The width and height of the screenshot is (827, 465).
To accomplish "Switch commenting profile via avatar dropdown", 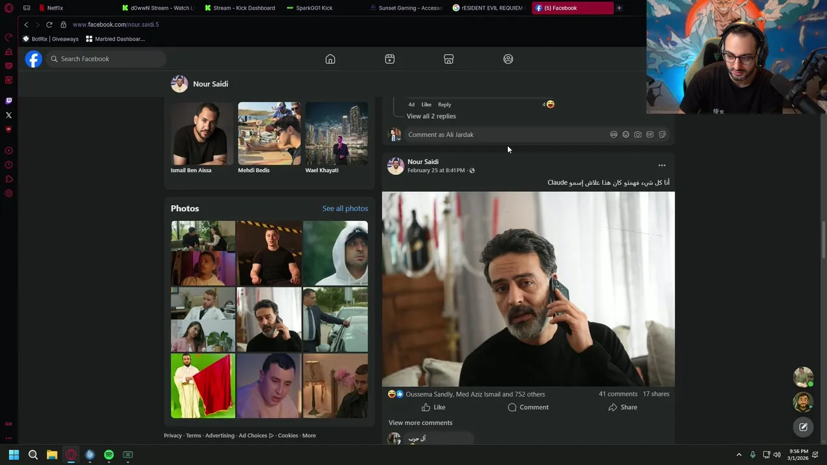I will [394, 135].
